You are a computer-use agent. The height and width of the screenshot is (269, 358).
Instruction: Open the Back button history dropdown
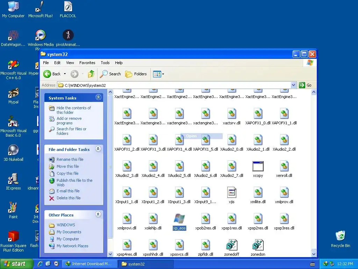tap(65, 74)
